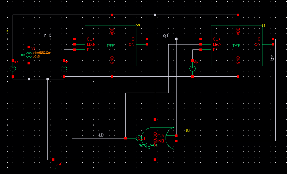287x174 pixels.
Task: Click the Q output terminal of DFF I0
Action: (x=147, y=39)
